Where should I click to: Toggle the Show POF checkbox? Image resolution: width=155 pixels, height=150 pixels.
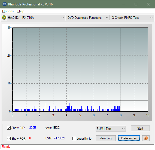click(x=9, y=139)
